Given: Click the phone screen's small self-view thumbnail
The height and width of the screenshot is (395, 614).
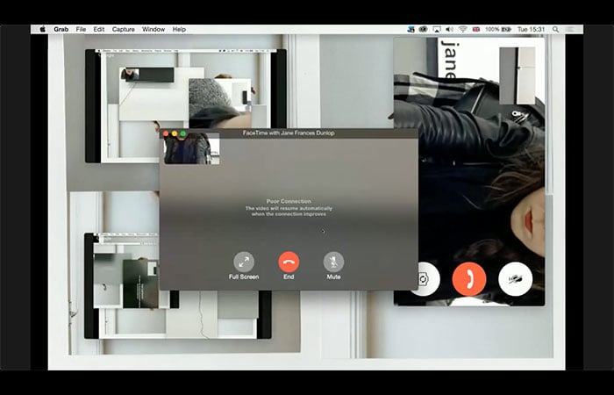Looking at the screenshot, I should (518, 75).
